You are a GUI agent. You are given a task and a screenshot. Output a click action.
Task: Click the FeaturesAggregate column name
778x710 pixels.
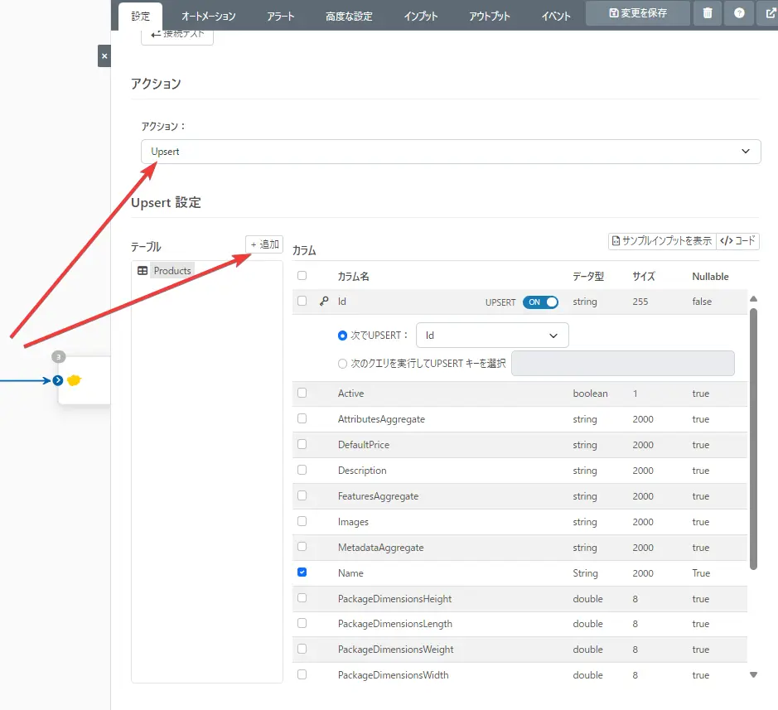click(378, 496)
